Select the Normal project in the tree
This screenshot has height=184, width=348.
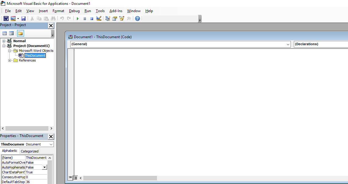pos(19,41)
